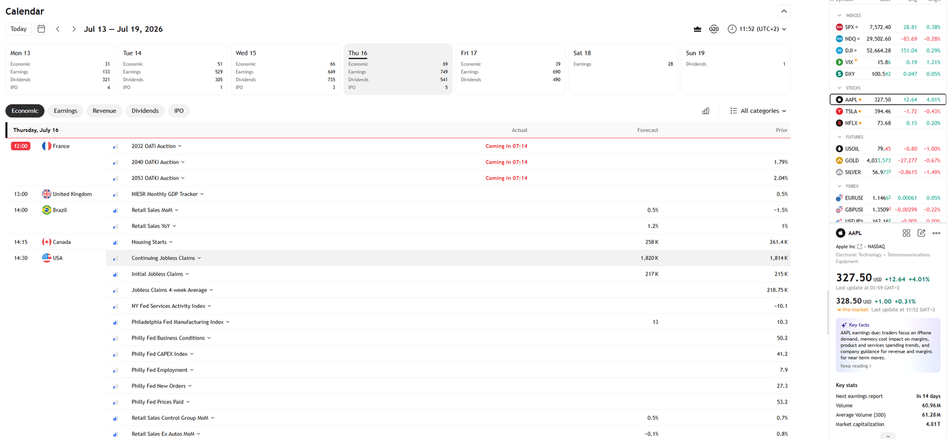Go to next week arrow
The image size is (949, 439).
point(74,29)
